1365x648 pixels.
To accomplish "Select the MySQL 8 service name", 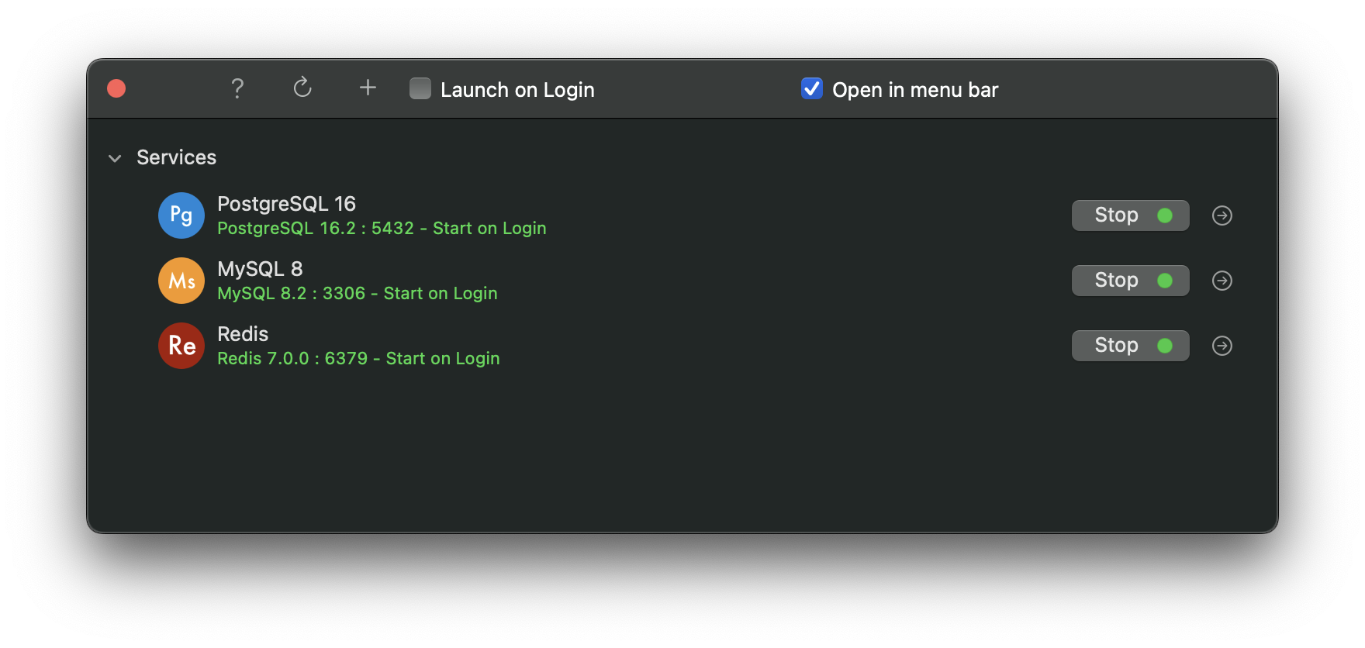I will [x=260, y=269].
